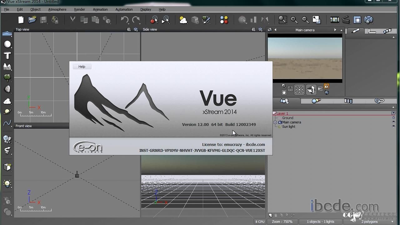Select Layer 1 in the world browser
The height and width of the screenshot is (225, 400).
click(x=282, y=113)
